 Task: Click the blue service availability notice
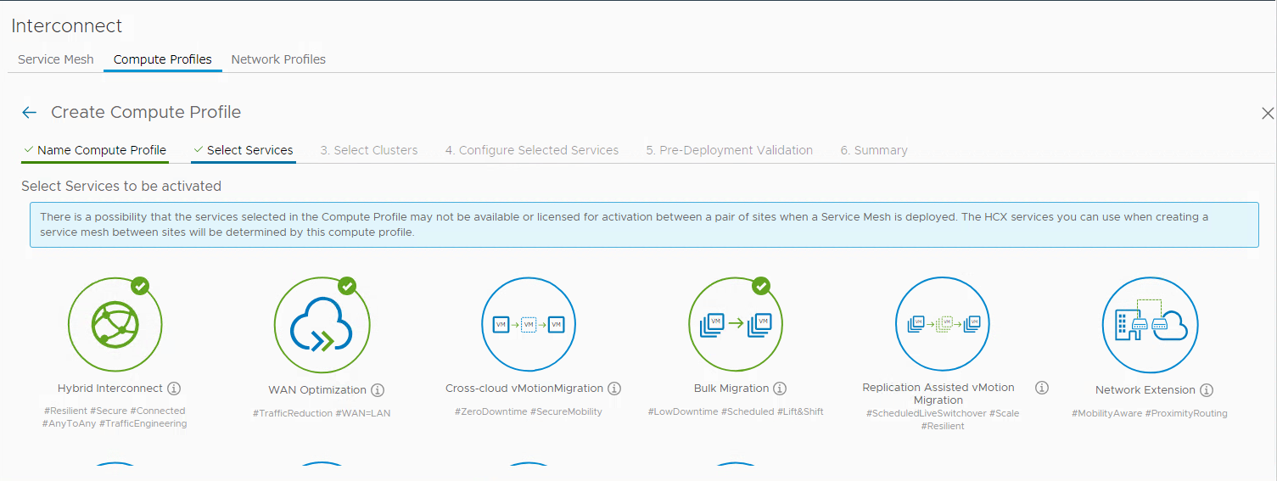pyautogui.click(x=644, y=225)
